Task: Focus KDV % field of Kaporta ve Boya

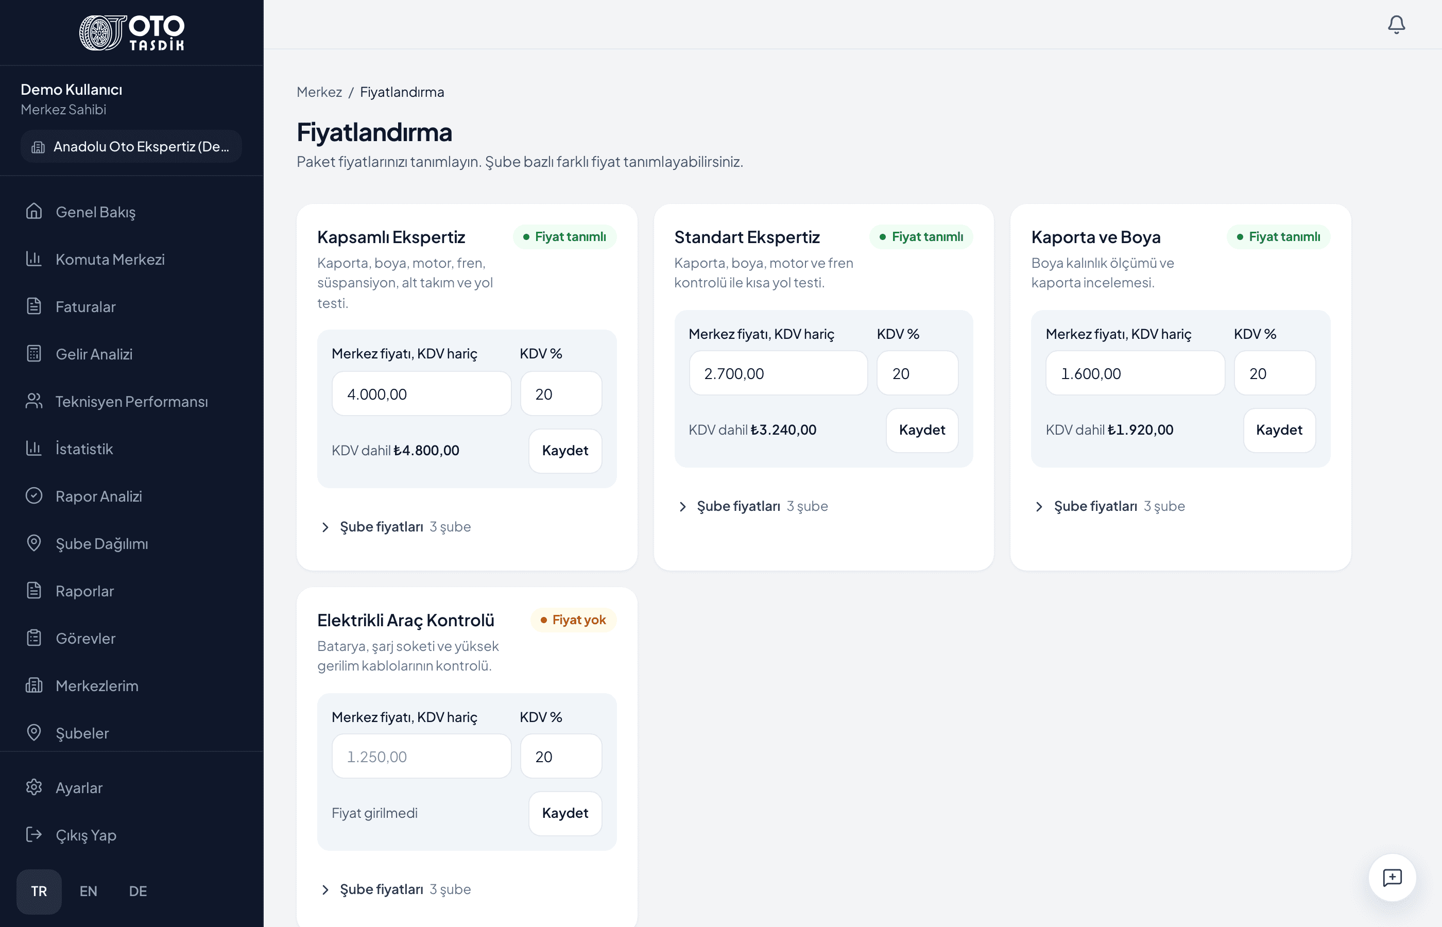Action: 1275,373
